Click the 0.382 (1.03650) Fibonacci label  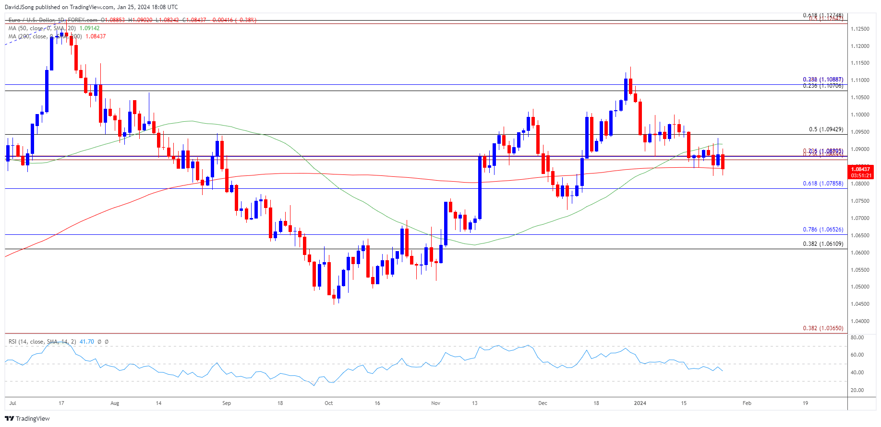tap(823, 328)
